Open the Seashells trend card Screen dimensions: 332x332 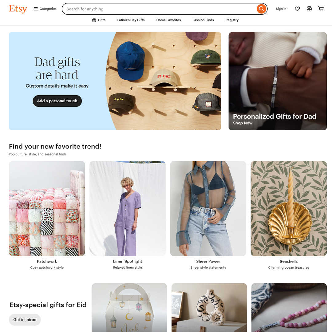(289, 215)
